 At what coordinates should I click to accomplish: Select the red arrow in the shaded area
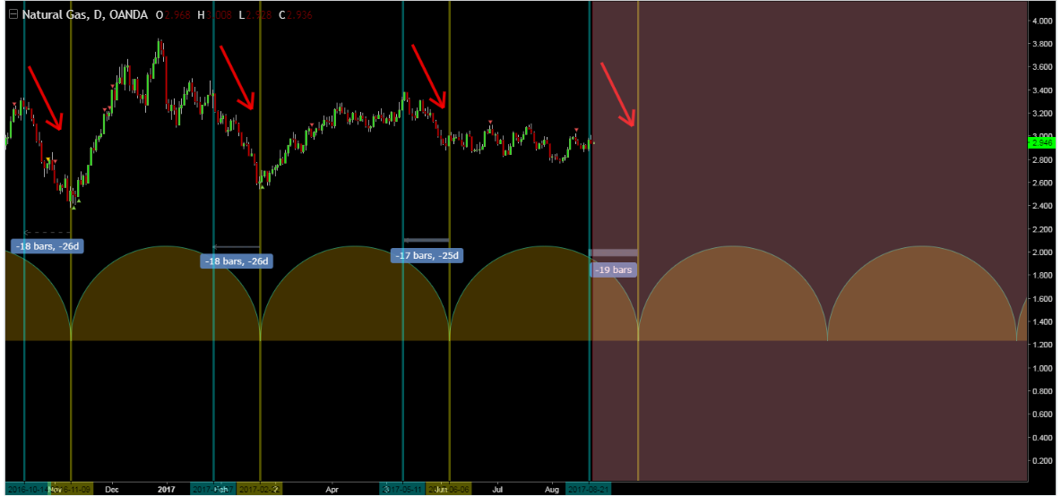tap(617, 94)
